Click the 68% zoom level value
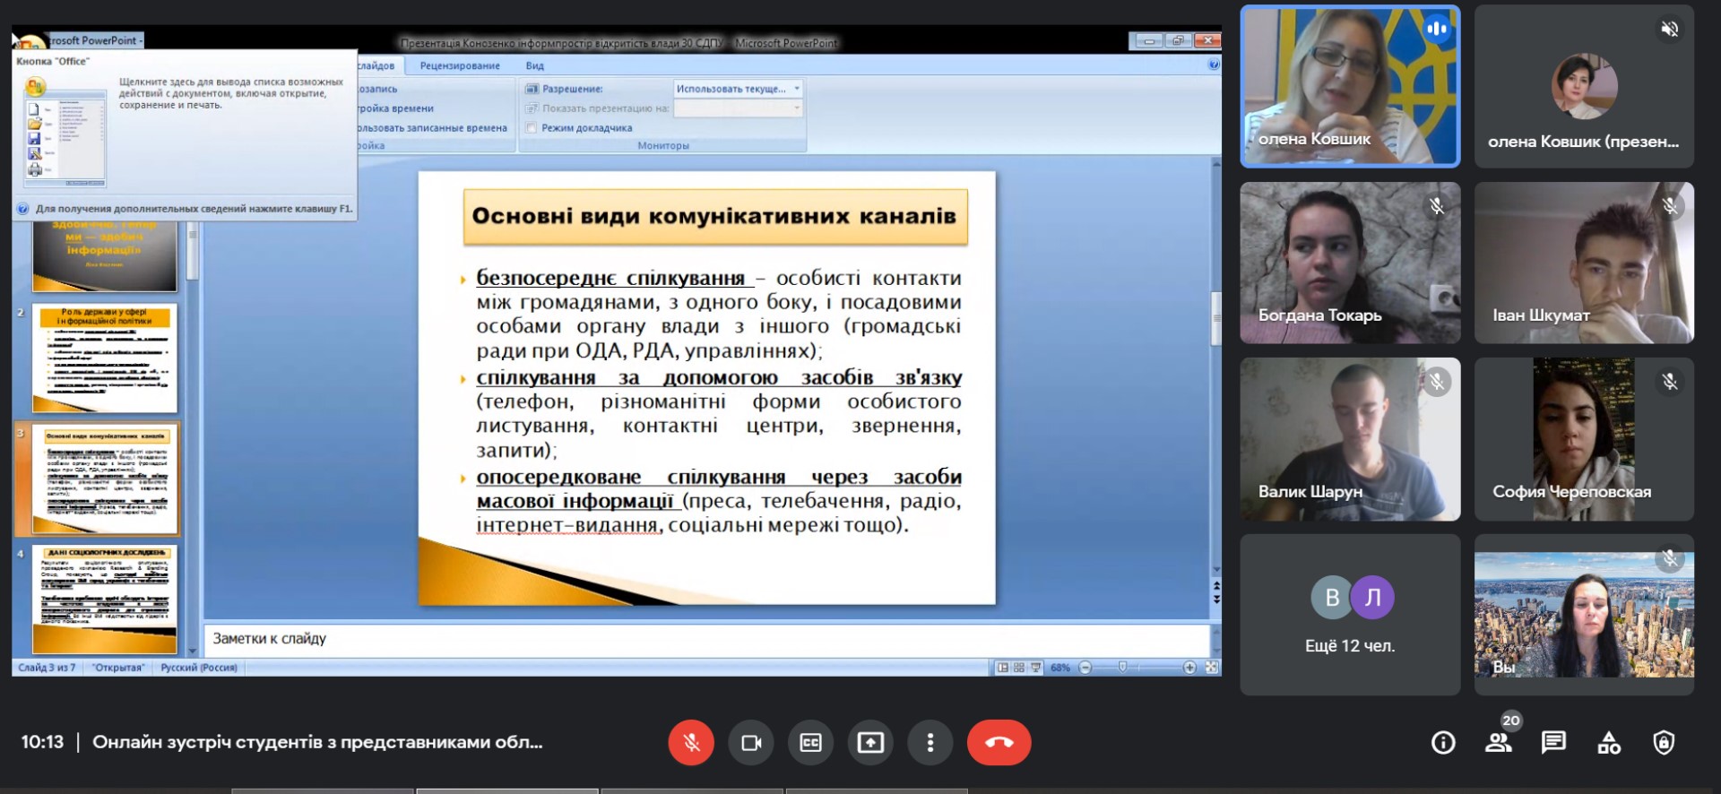 [x=1060, y=668]
